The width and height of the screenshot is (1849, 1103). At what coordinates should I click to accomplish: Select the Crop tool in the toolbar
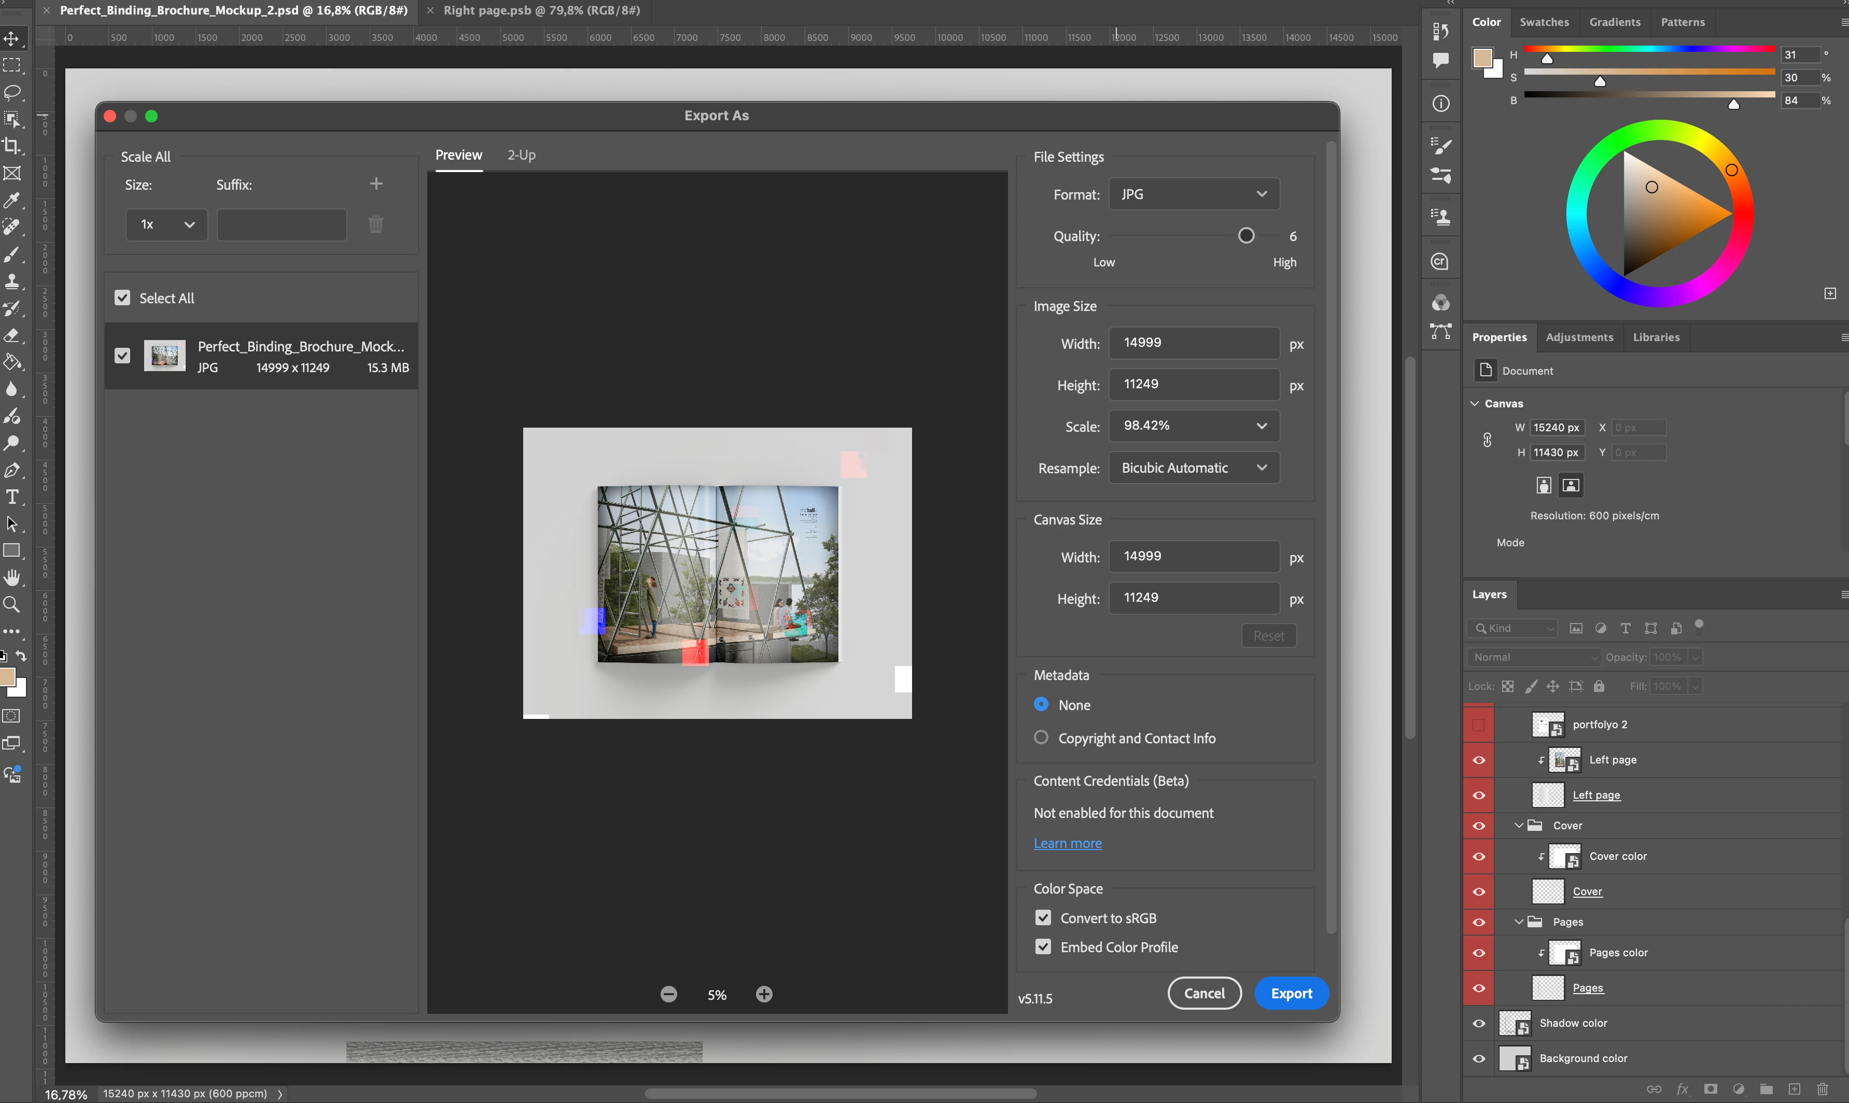click(x=12, y=146)
